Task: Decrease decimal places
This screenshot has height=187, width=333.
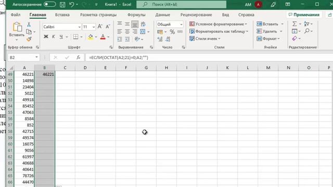Action: (x=168, y=39)
